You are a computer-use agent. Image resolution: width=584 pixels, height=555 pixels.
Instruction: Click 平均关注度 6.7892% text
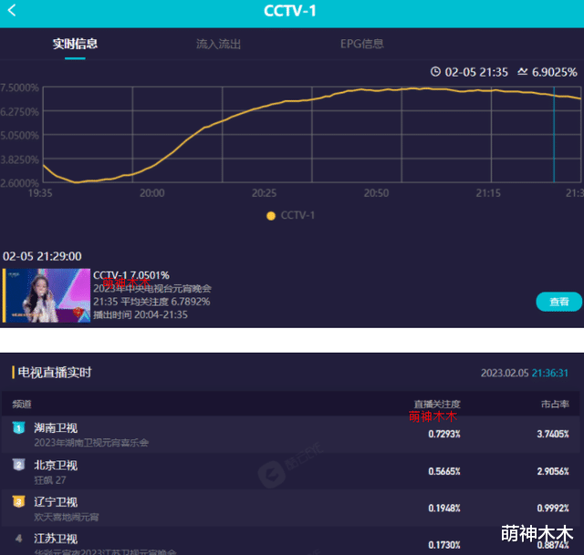point(165,302)
